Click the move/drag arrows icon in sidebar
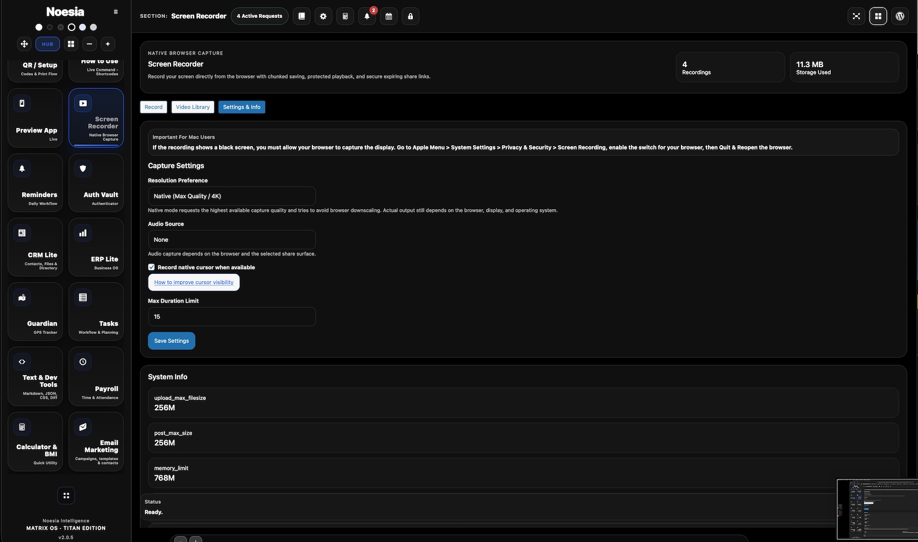The width and height of the screenshot is (918, 542). 24,44
